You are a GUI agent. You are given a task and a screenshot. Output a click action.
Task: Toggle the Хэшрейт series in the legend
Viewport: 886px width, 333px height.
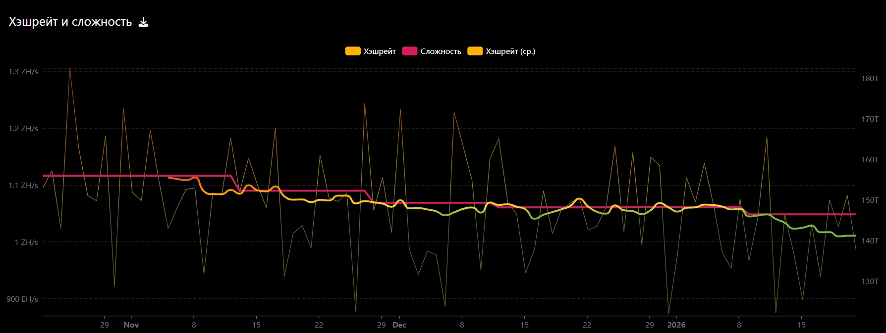(x=380, y=51)
